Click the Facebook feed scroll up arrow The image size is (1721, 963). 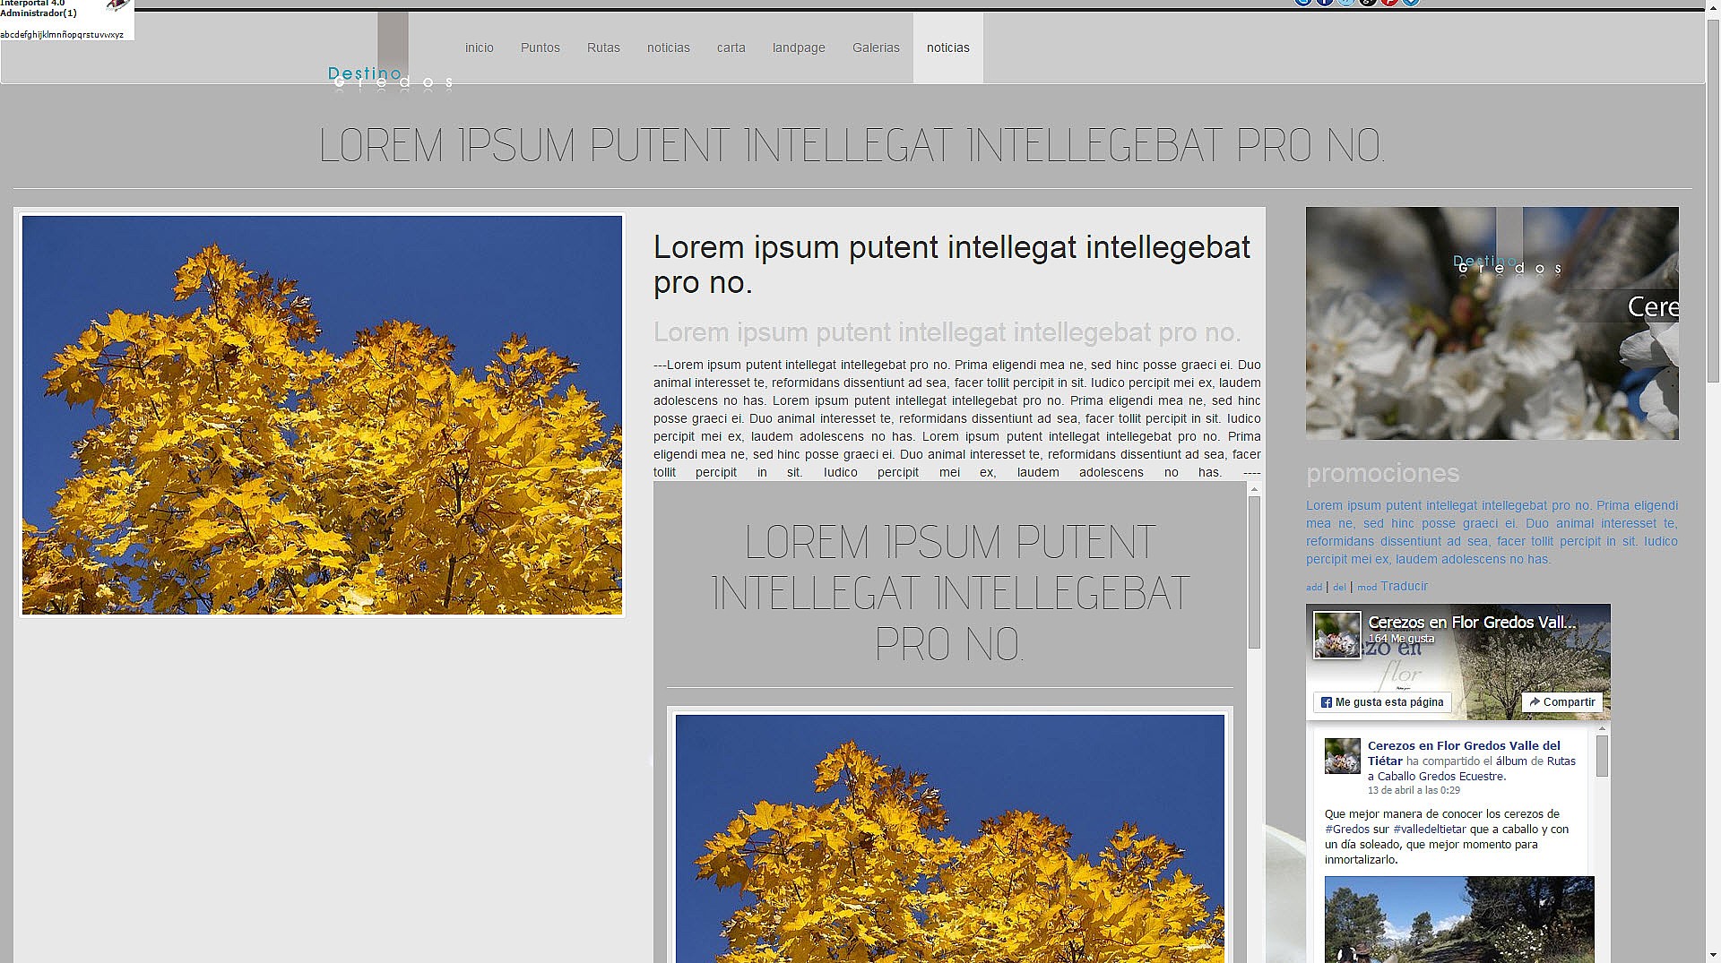1602,730
